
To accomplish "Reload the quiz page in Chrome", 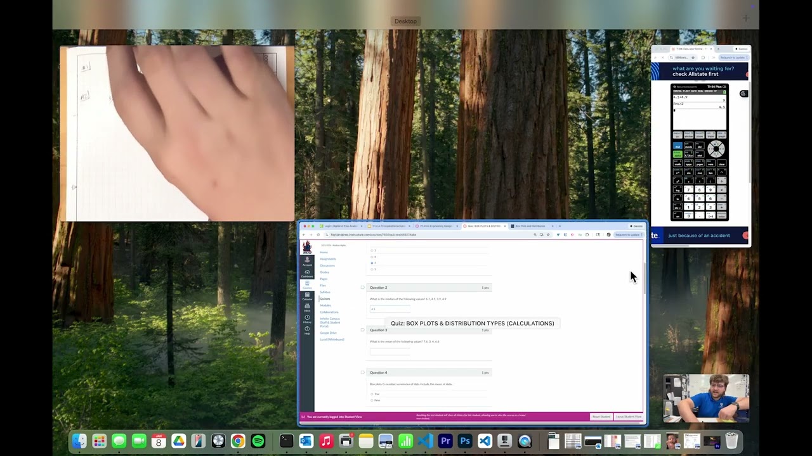I will [x=318, y=234].
